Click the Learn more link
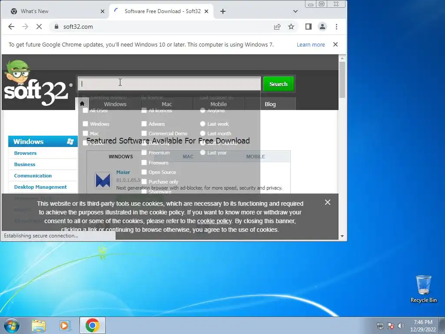The width and height of the screenshot is (445, 334). point(311,45)
